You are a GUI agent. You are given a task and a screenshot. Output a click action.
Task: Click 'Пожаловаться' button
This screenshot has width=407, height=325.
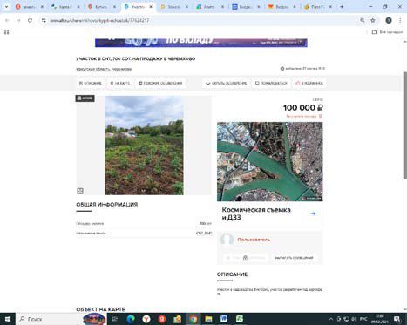(x=271, y=83)
